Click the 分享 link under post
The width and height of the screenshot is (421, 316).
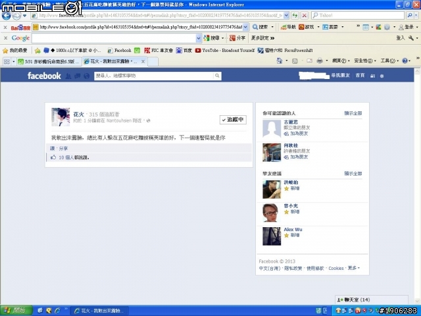63,148
